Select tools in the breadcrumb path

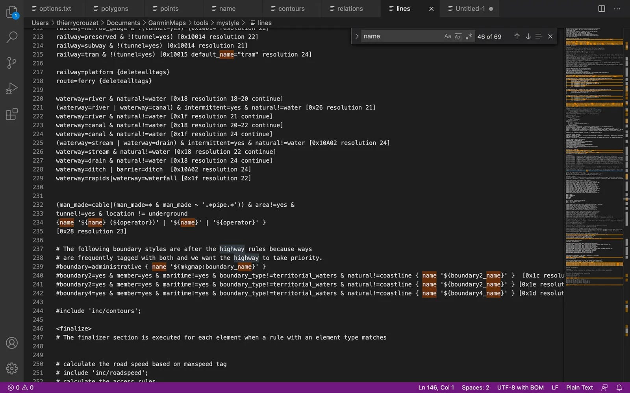click(201, 23)
